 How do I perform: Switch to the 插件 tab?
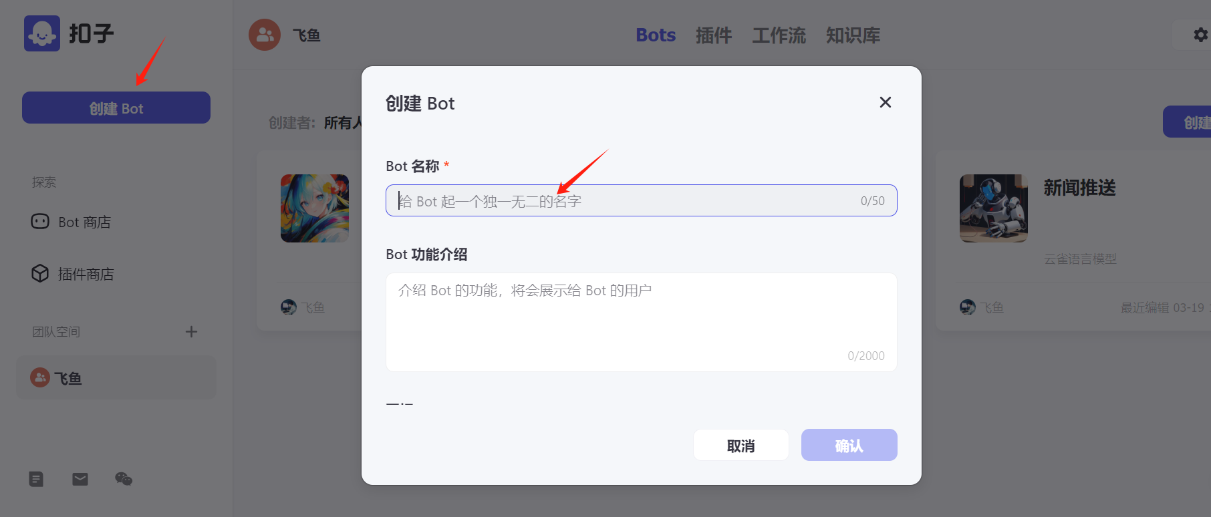714,35
